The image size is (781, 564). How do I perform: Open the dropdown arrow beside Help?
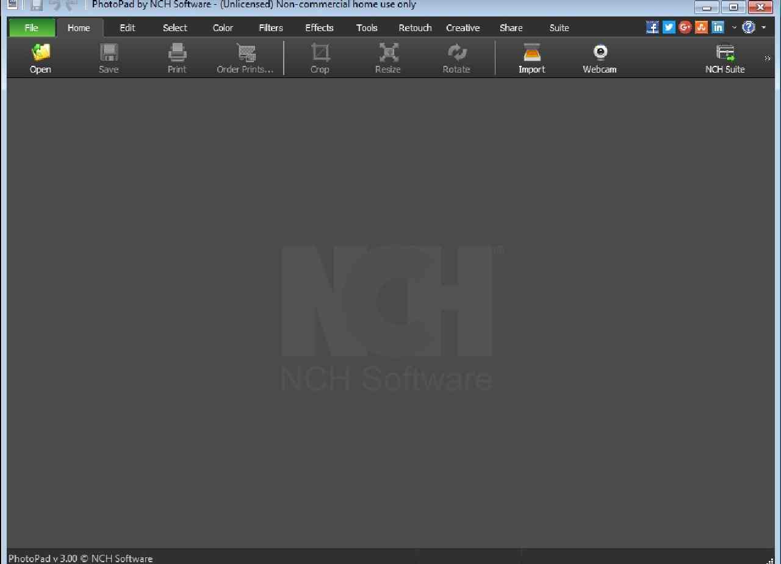click(x=763, y=27)
